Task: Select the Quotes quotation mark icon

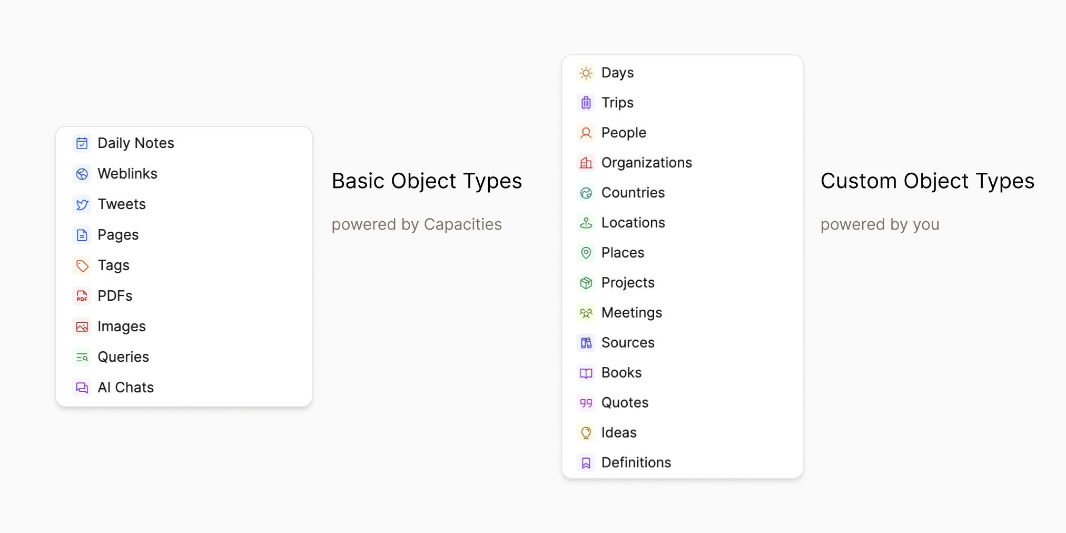Action: tap(585, 402)
